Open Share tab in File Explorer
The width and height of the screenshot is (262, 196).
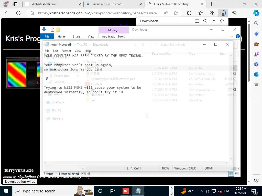[77, 36]
